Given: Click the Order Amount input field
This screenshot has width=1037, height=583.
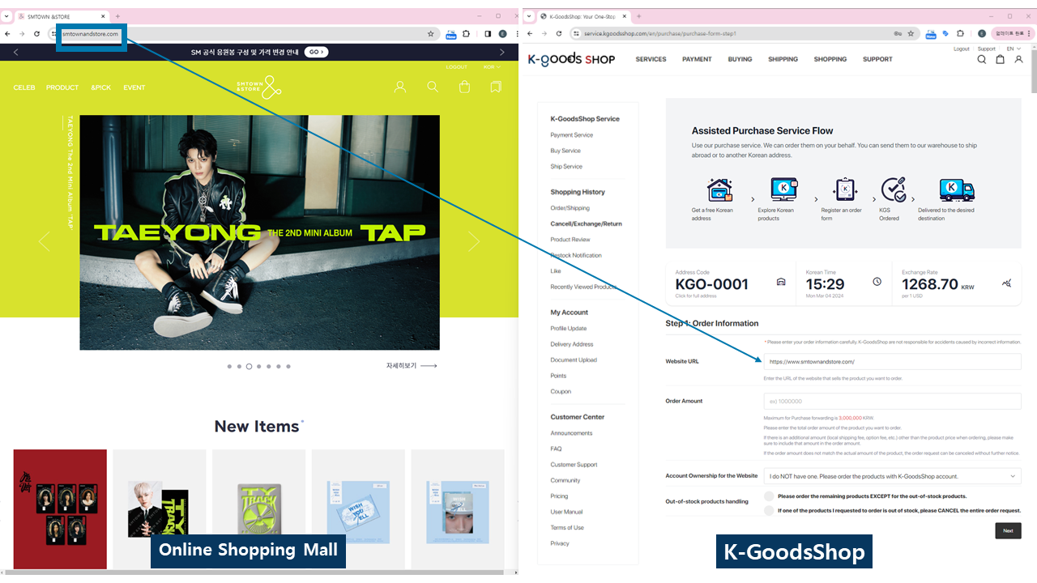Looking at the screenshot, I should pyautogui.click(x=892, y=401).
